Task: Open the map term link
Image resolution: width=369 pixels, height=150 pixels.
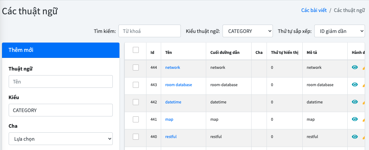Action: 169,119
